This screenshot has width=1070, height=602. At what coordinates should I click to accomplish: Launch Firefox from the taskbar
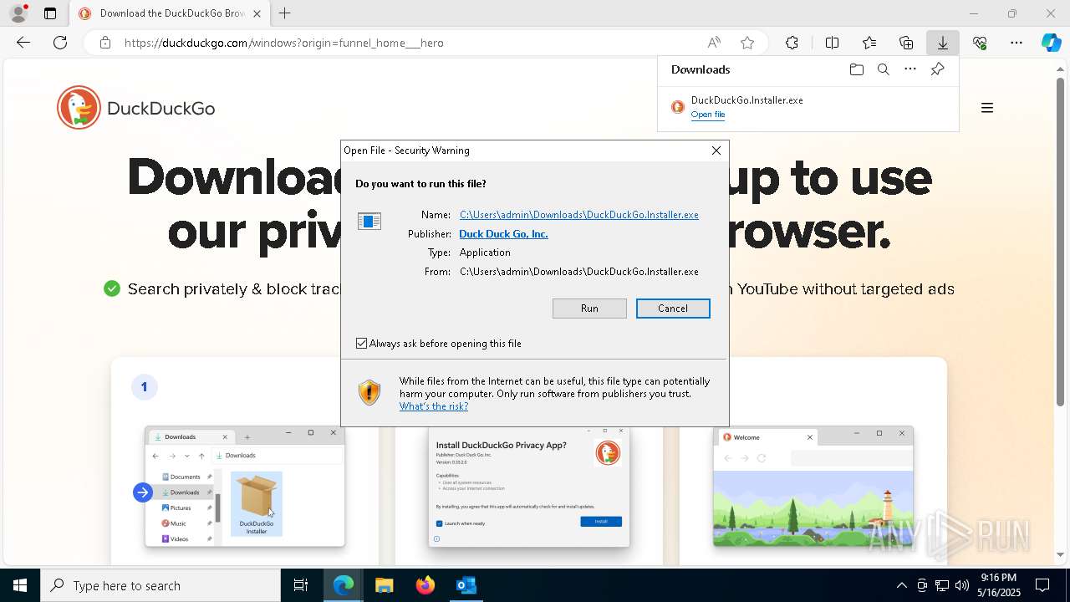coord(425,585)
